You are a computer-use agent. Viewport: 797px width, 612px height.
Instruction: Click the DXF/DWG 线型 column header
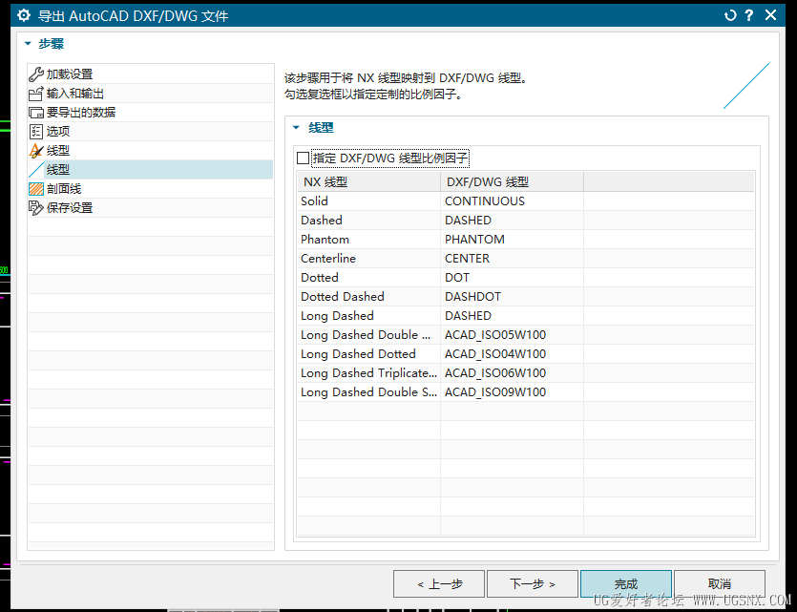click(512, 182)
